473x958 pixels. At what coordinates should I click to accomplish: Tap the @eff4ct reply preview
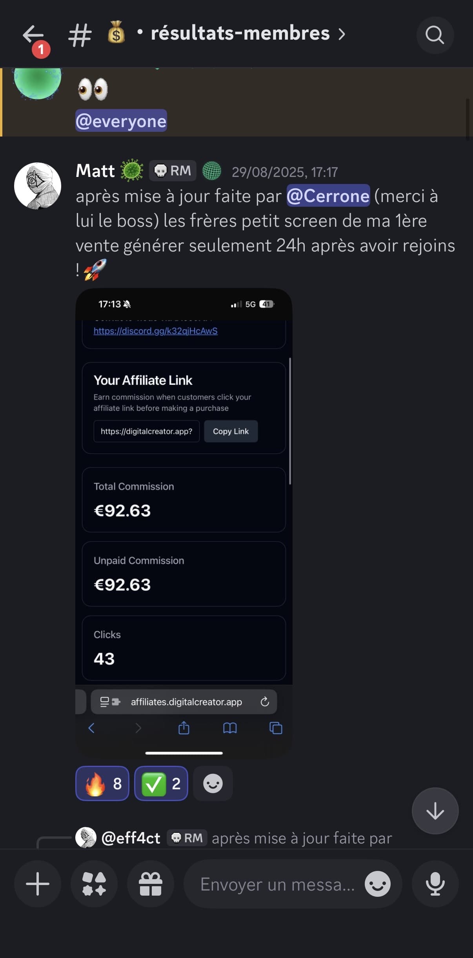click(x=235, y=838)
